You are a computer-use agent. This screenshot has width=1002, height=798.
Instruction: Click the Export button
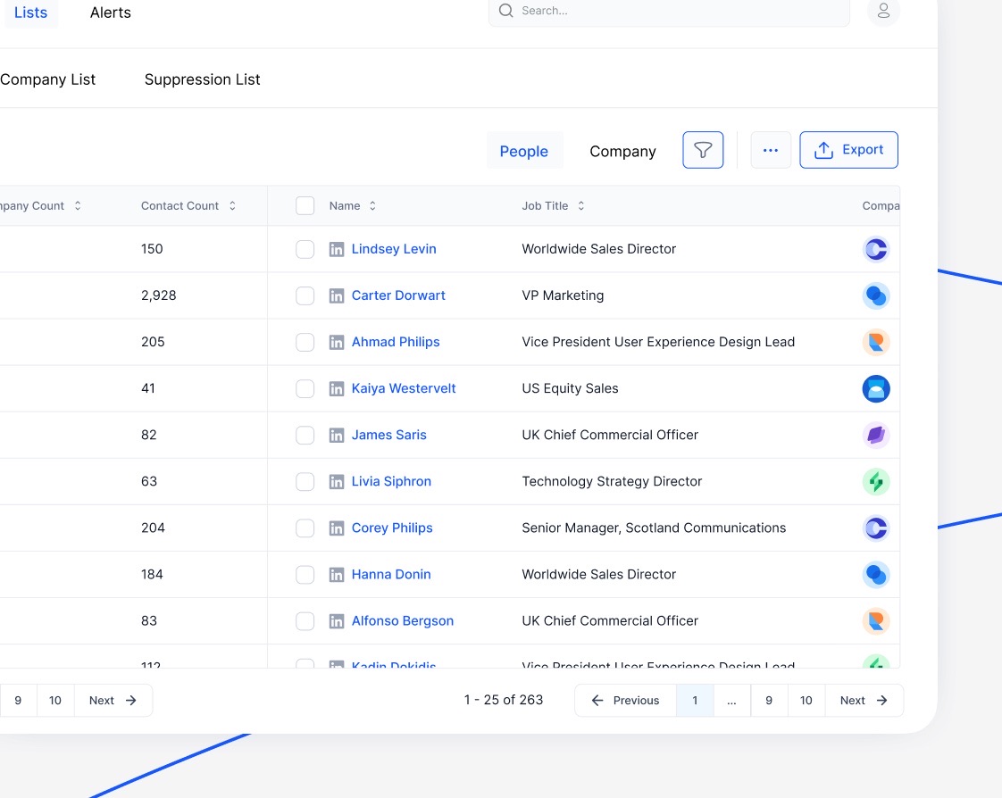[x=848, y=150]
